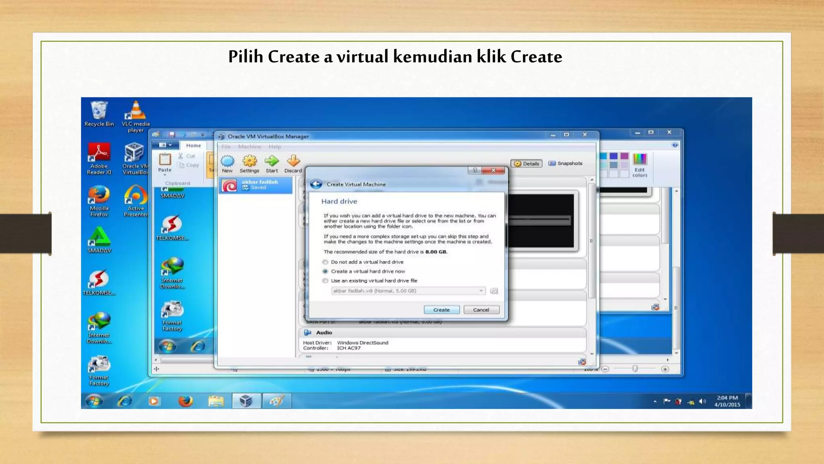Click the Paint help icon

pos(675,145)
